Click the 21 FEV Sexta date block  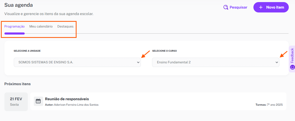tap(16, 102)
